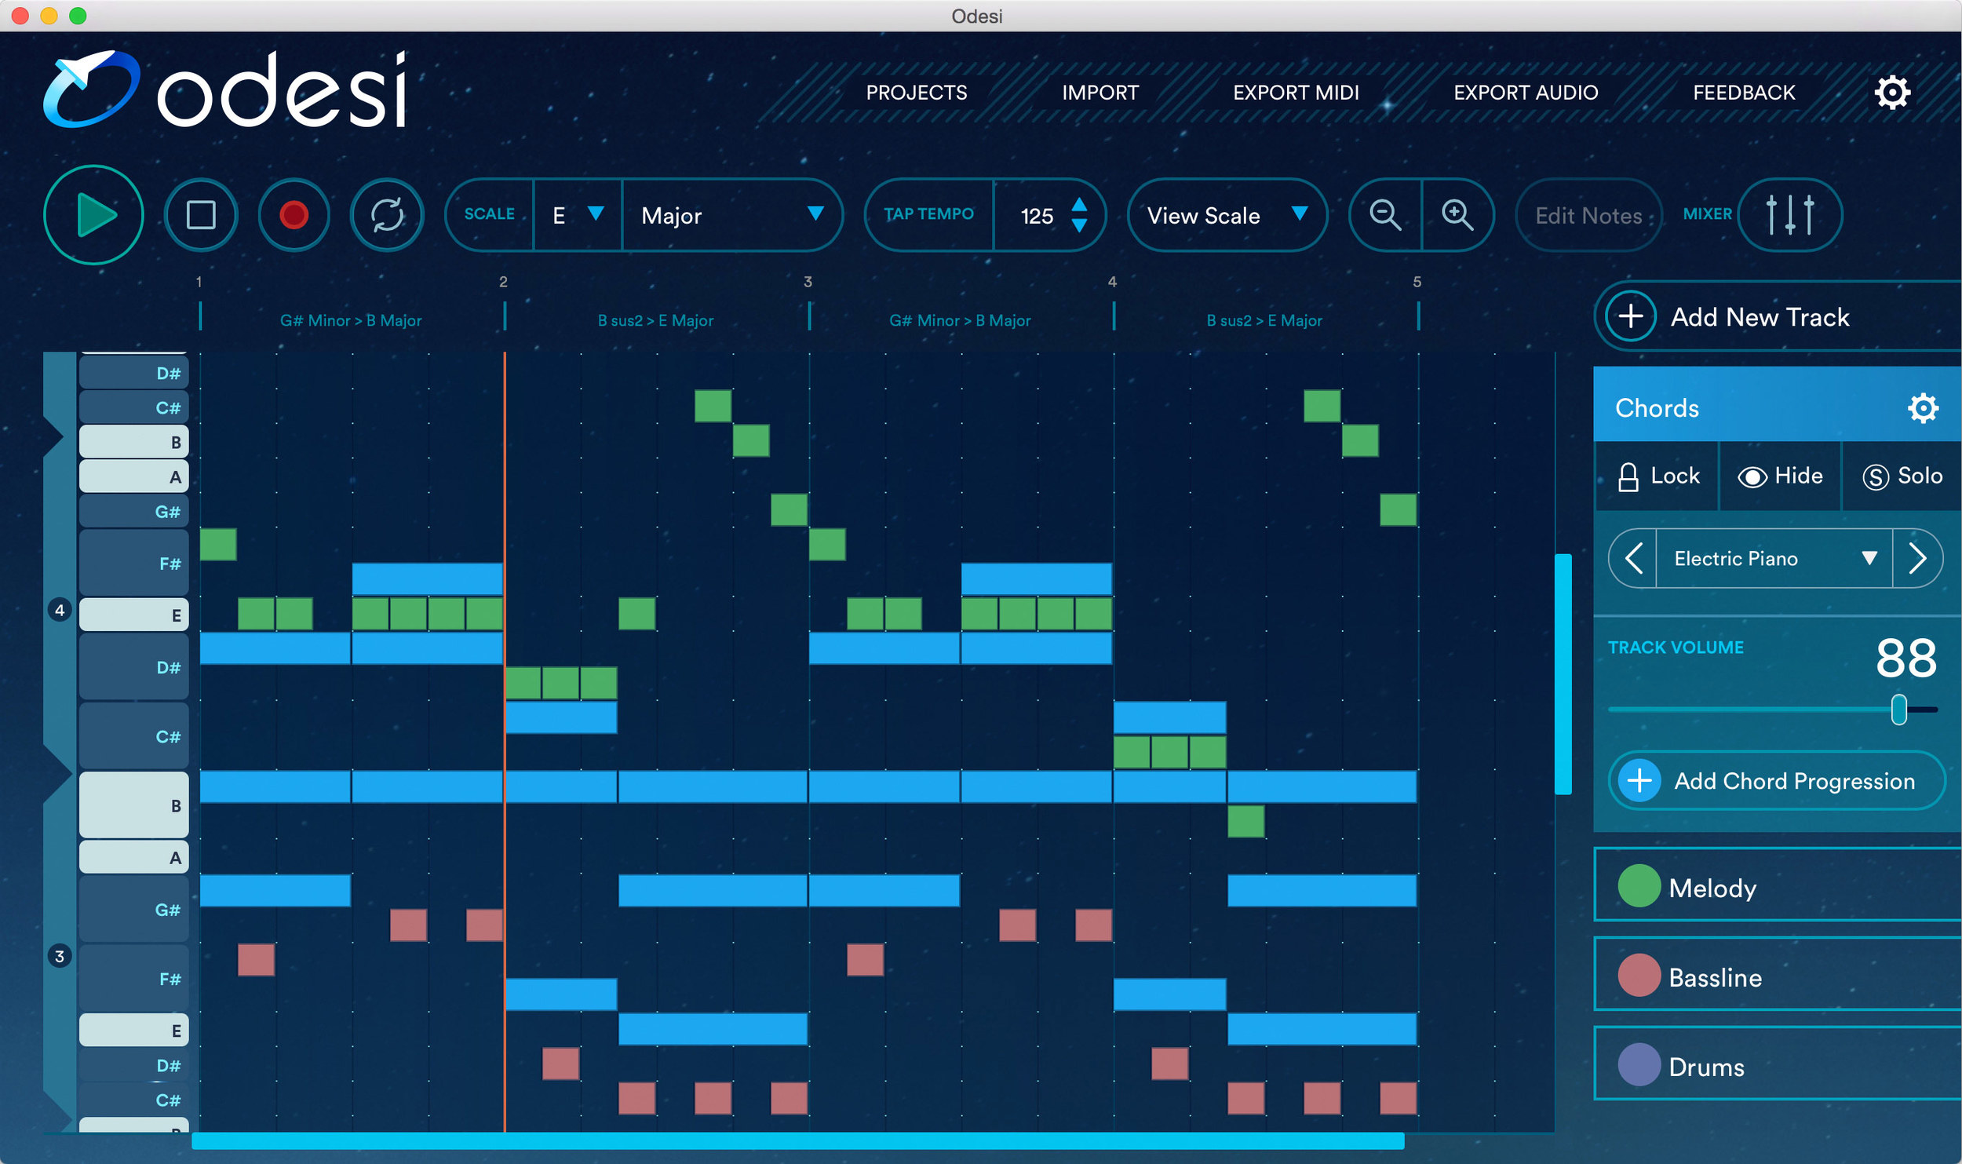The width and height of the screenshot is (1962, 1164).
Task: Start recording with the red Record button
Action: point(294,215)
